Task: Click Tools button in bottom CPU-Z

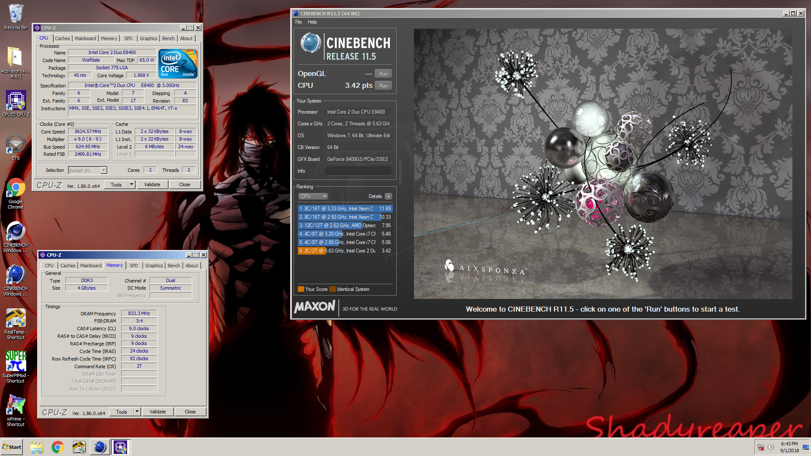Action: pyautogui.click(x=122, y=412)
